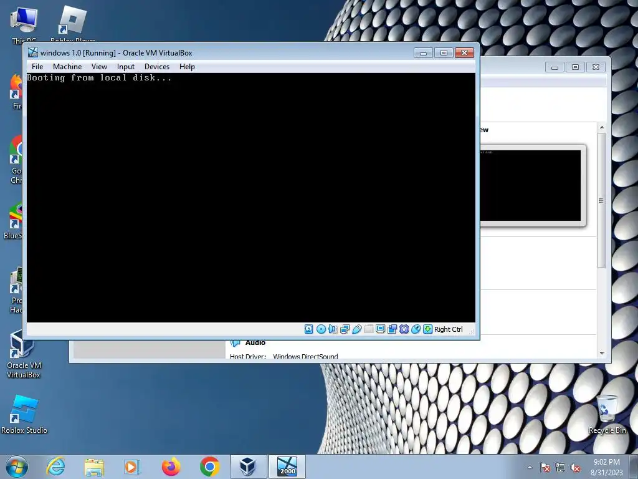Screen dimensions: 638x479
Task: Open the Windows Start button
Action: [17, 467]
